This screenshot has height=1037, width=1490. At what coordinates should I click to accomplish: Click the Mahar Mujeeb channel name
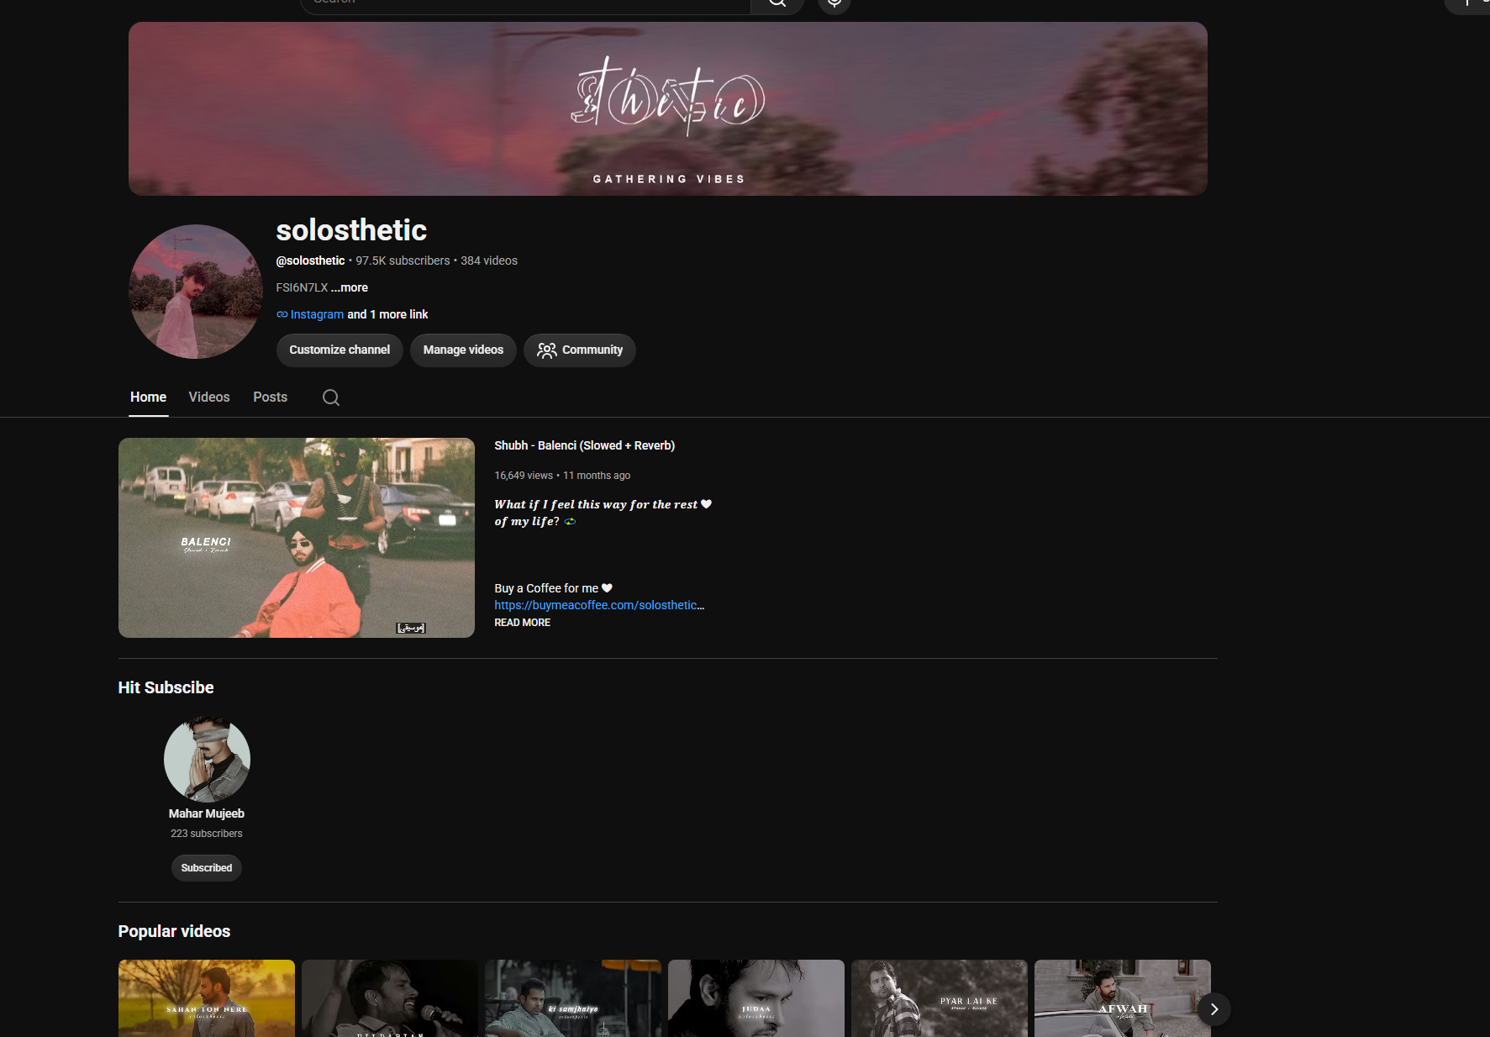point(207,813)
